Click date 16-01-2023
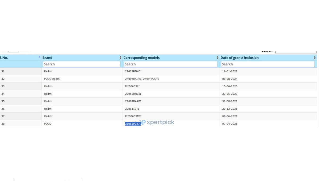319x181 pixels. (230, 71)
